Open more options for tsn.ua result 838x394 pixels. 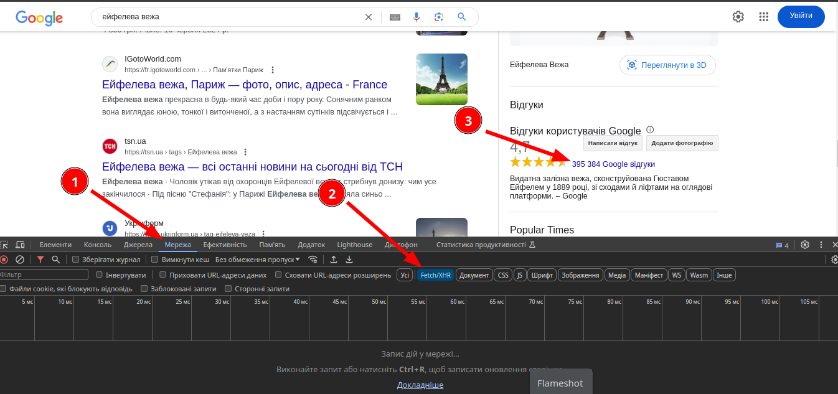point(245,152)
